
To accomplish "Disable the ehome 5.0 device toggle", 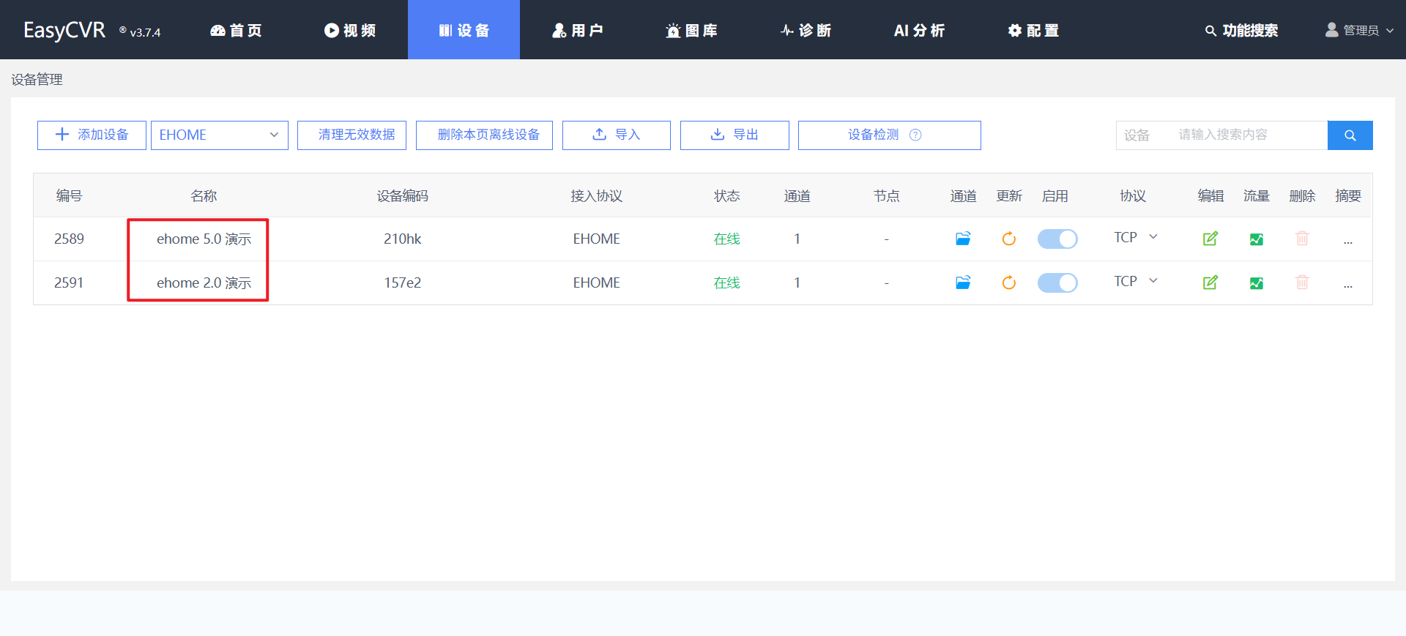I will (x=1057, y=239).
